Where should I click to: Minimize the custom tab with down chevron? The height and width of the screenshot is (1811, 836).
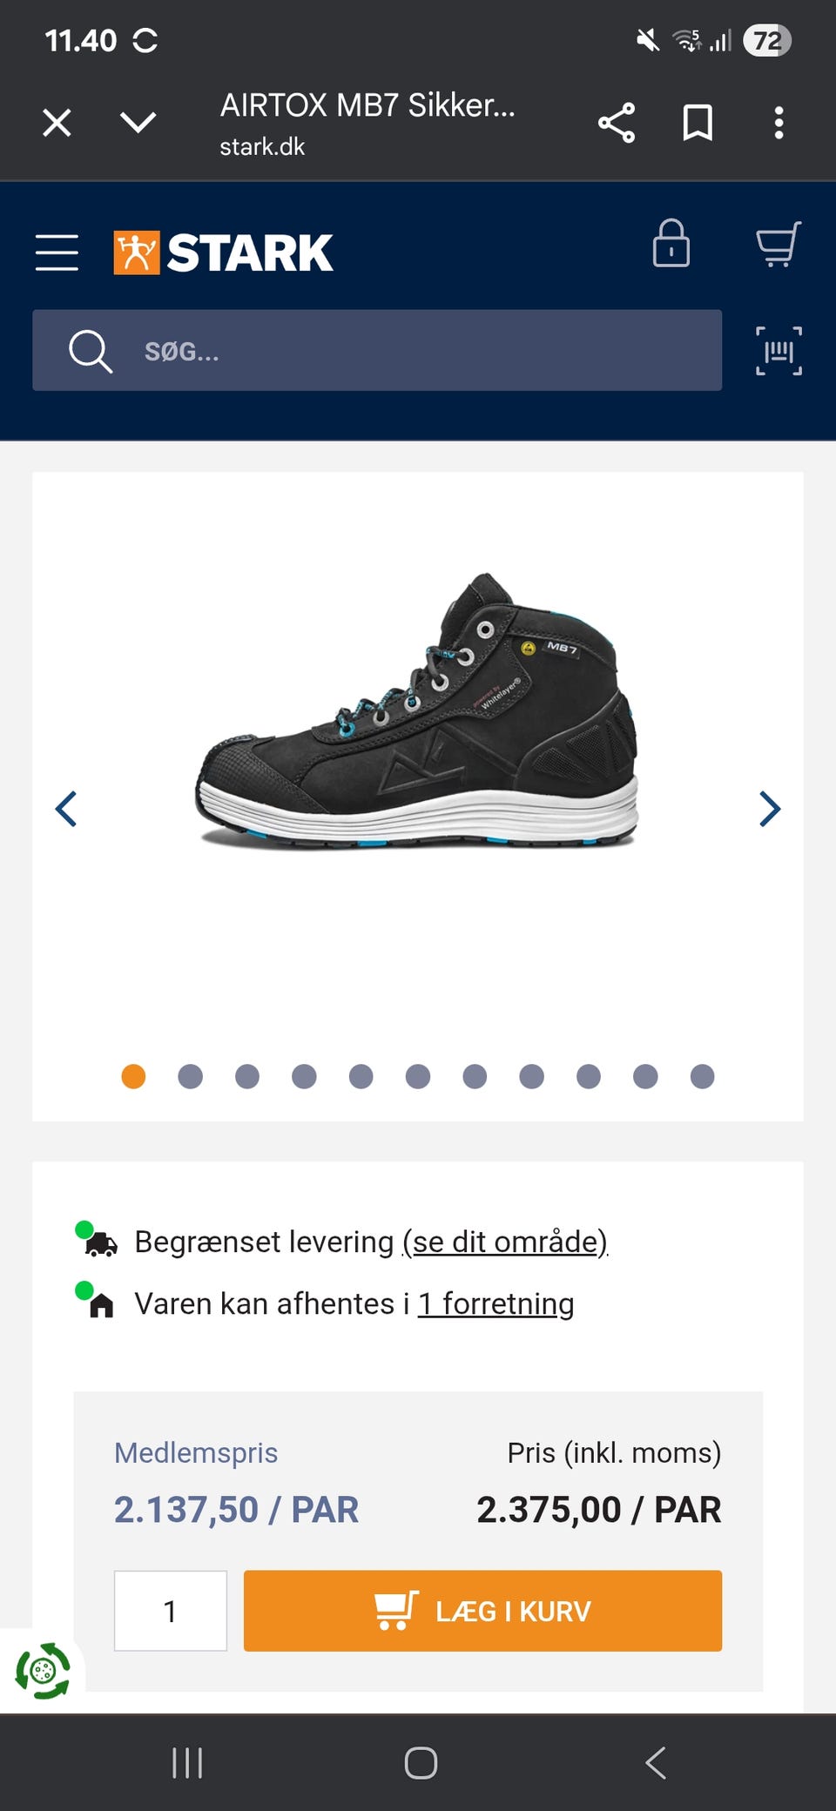(138, 123)
